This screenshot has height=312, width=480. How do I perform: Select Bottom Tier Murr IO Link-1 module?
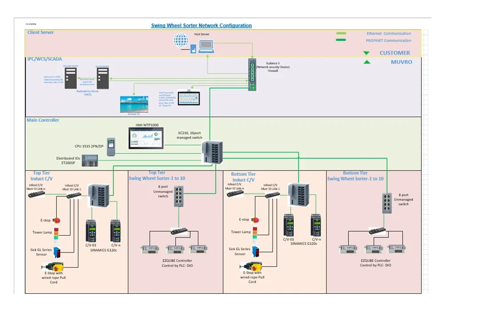pos(272,195)
